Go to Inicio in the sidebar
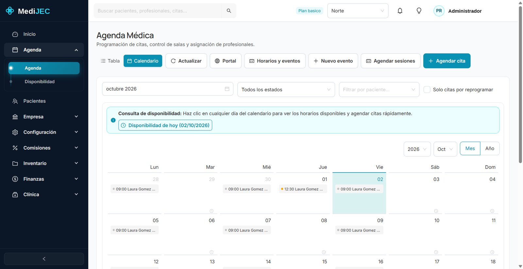 click(x=44, y=34)
